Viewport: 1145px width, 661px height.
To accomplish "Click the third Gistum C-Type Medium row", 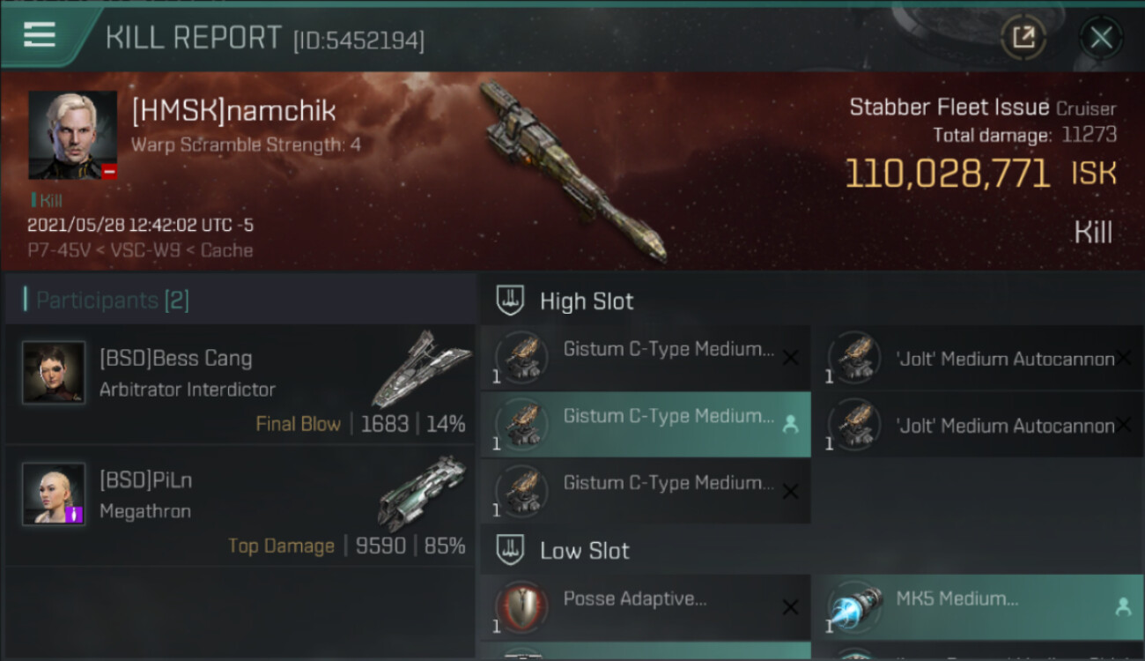I will [x=646, y=492].
